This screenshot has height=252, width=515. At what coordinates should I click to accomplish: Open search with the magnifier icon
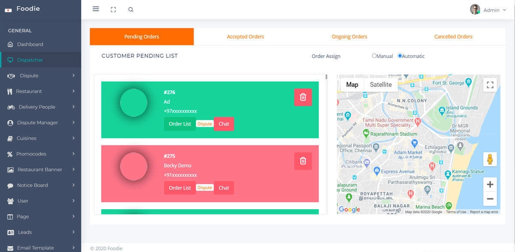131,9
